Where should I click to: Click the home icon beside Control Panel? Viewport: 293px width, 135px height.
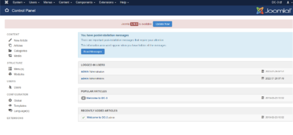tap(7, 10)
